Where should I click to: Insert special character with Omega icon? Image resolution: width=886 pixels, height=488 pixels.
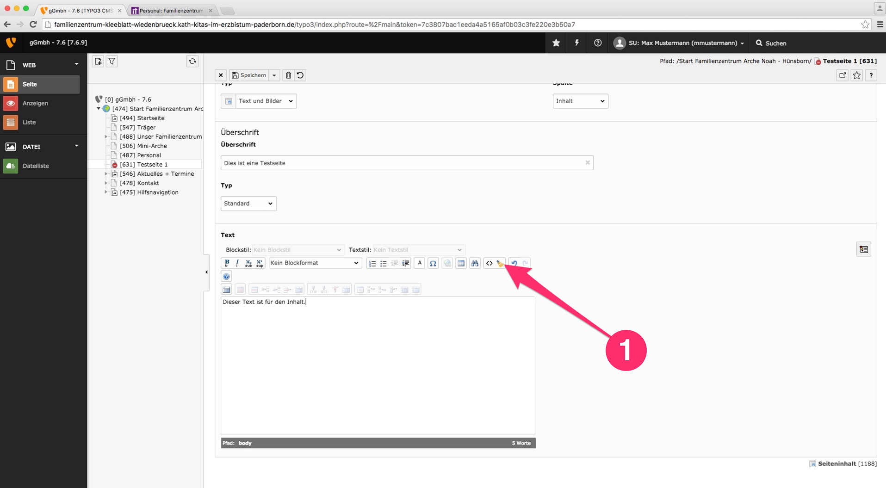coord(433,263)
